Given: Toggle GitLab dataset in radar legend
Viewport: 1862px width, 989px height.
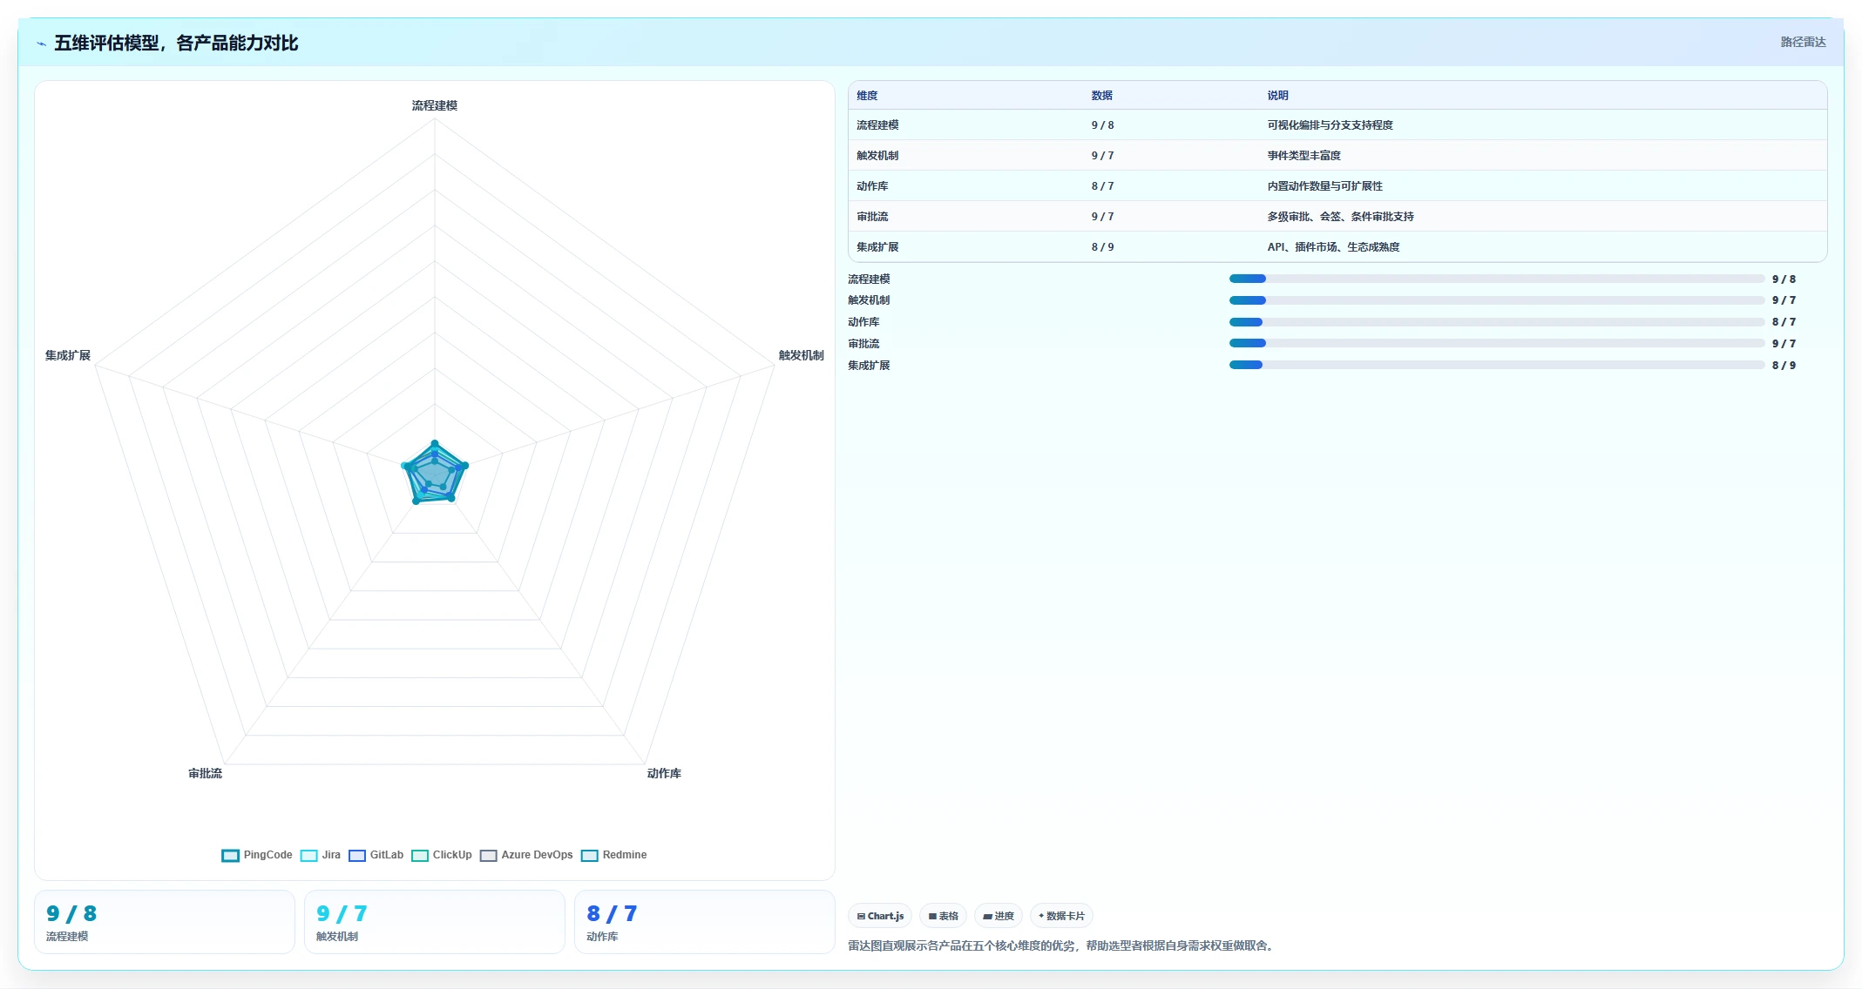Looking at the screenshot, I should 376,855.
